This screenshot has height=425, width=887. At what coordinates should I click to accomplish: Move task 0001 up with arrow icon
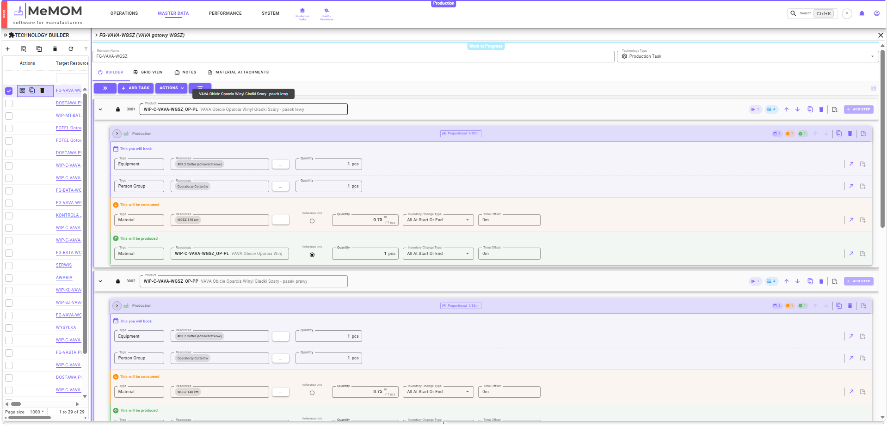(x=787, y=109)
